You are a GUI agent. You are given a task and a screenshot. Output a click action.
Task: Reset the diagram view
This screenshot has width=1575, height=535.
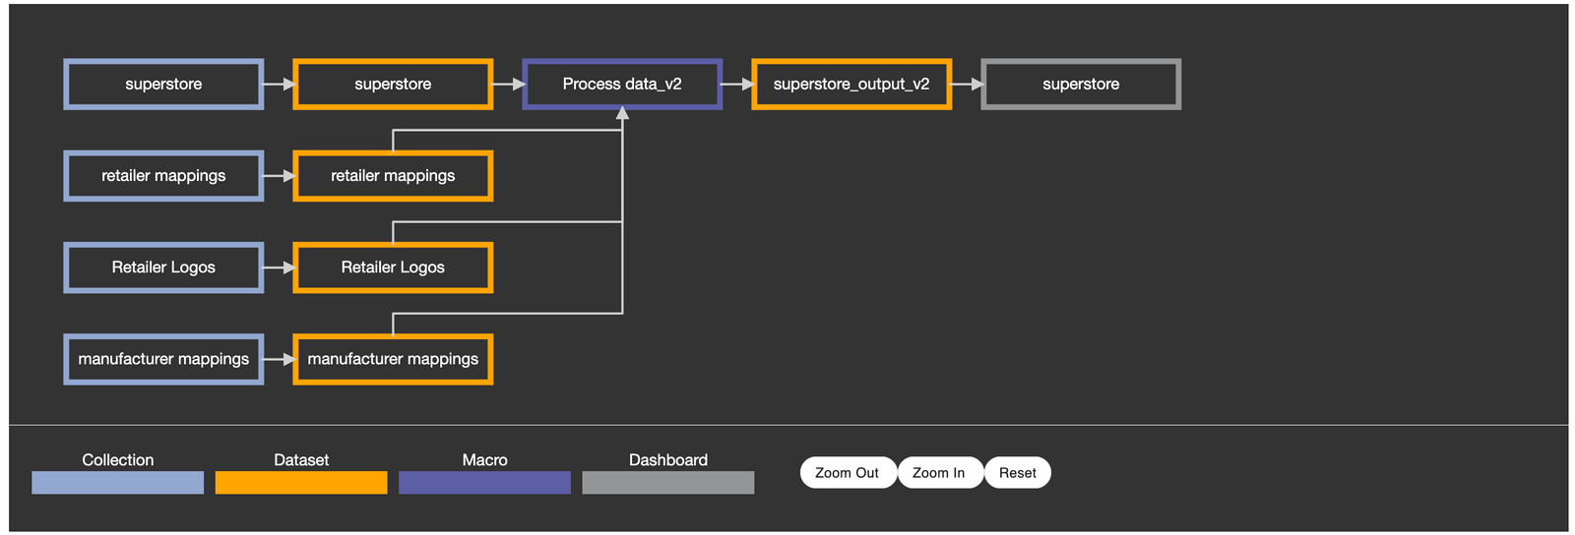(x=1018, y=473)
